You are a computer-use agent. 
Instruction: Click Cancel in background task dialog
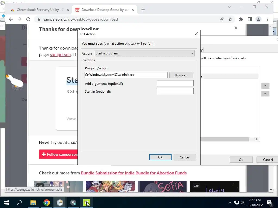coord(267,160)
